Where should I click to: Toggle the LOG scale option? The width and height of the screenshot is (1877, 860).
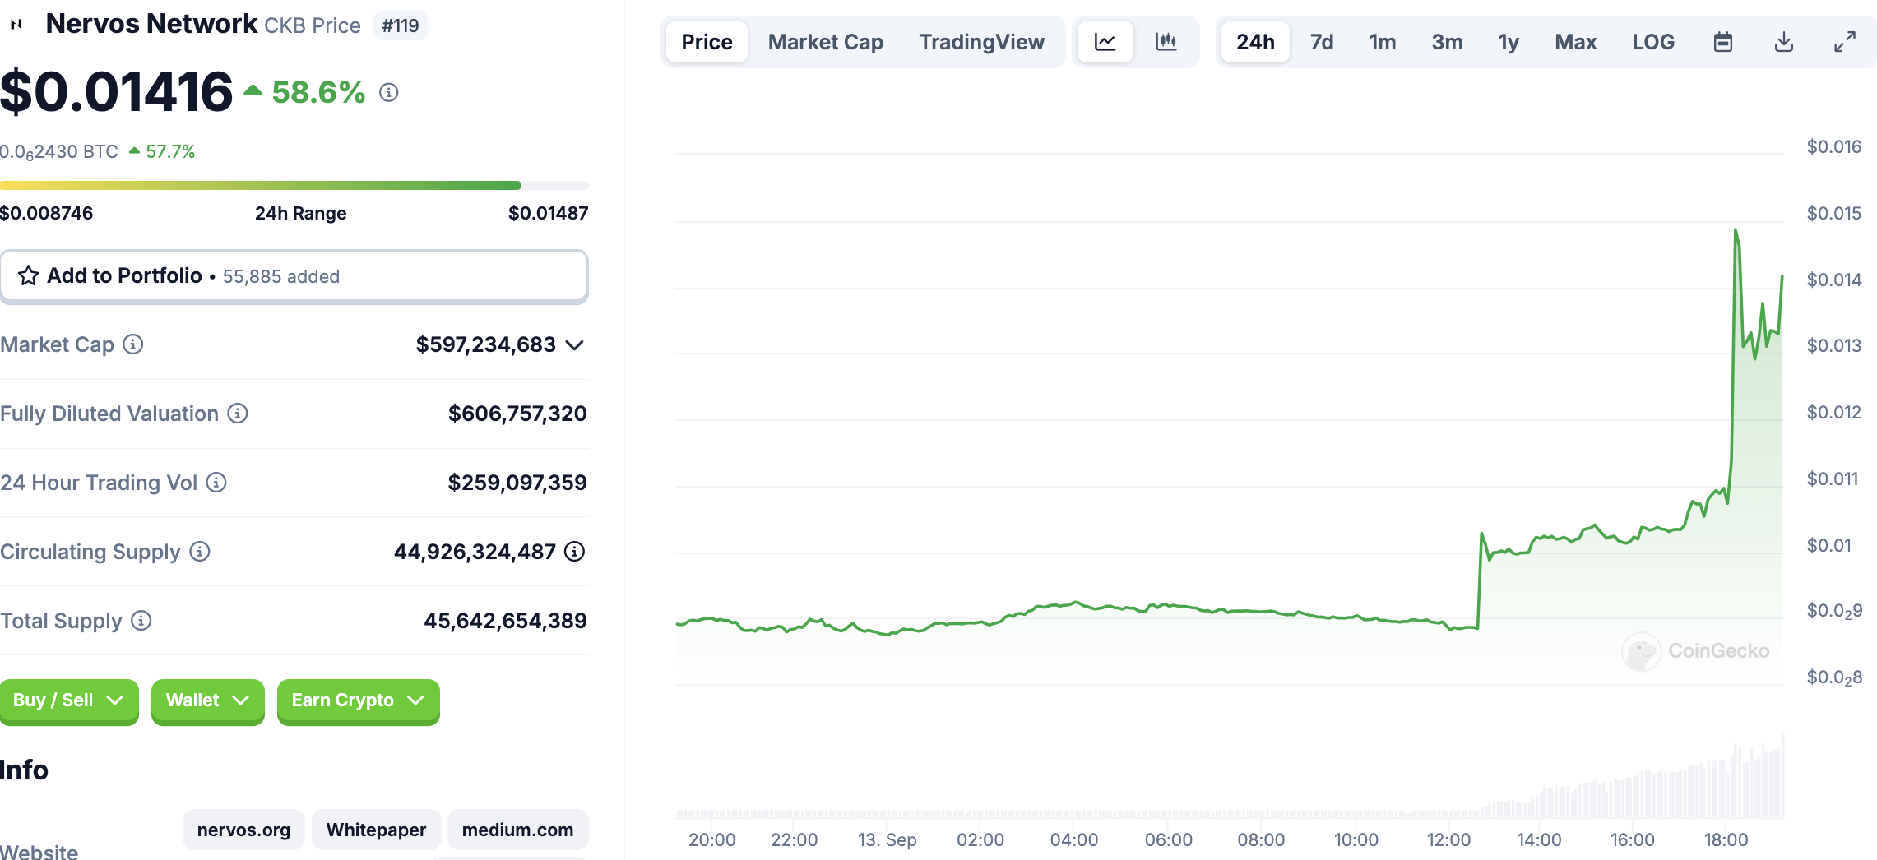(1652, 42)
